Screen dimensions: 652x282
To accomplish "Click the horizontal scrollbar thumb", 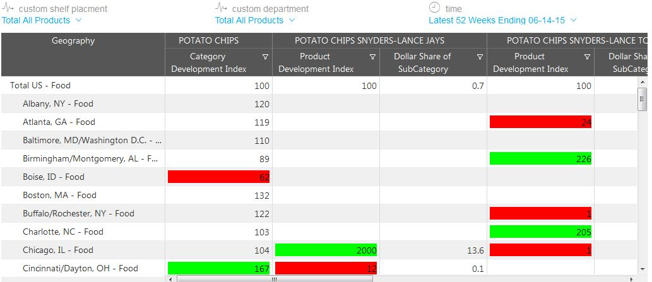I will coord(274,278).
